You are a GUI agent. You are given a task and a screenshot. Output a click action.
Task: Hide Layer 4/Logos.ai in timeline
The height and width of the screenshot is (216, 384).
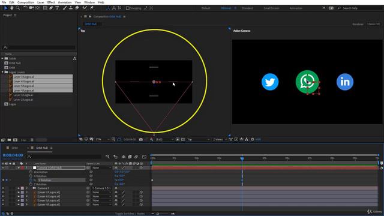(x=3, y=204)
